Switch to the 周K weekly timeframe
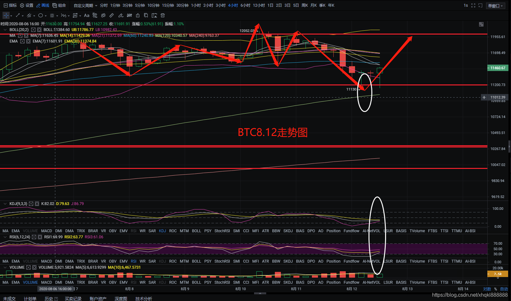This screenshot has width=511, height=301. [x=305, y=5]
